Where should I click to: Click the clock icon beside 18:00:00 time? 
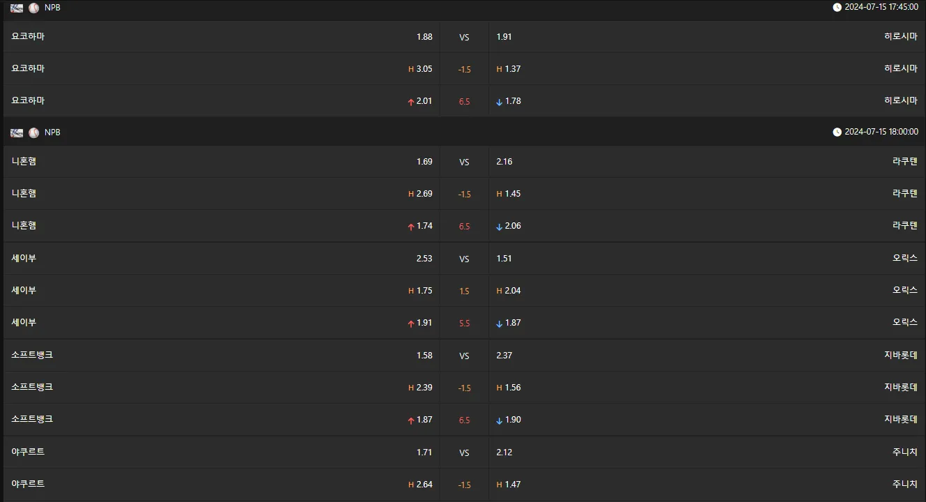click(837, 132)
